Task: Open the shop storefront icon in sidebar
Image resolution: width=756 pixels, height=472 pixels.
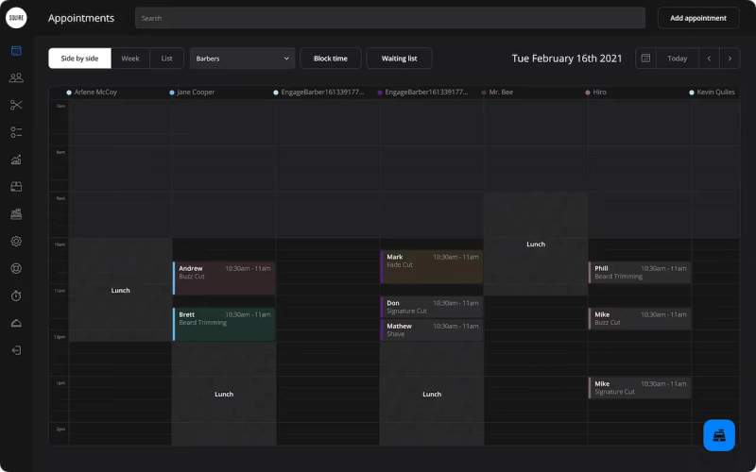Action: coord(16,187)
